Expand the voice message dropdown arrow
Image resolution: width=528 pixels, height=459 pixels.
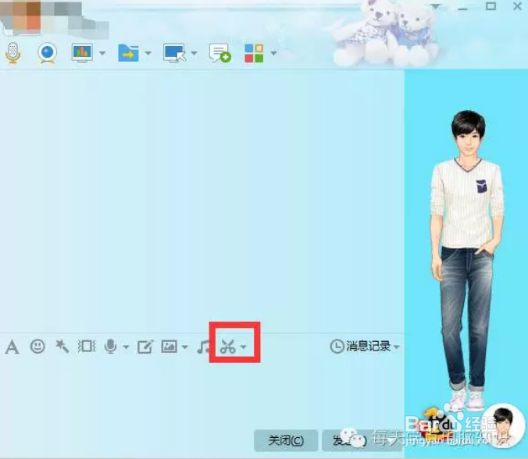(x=126, y=347)
